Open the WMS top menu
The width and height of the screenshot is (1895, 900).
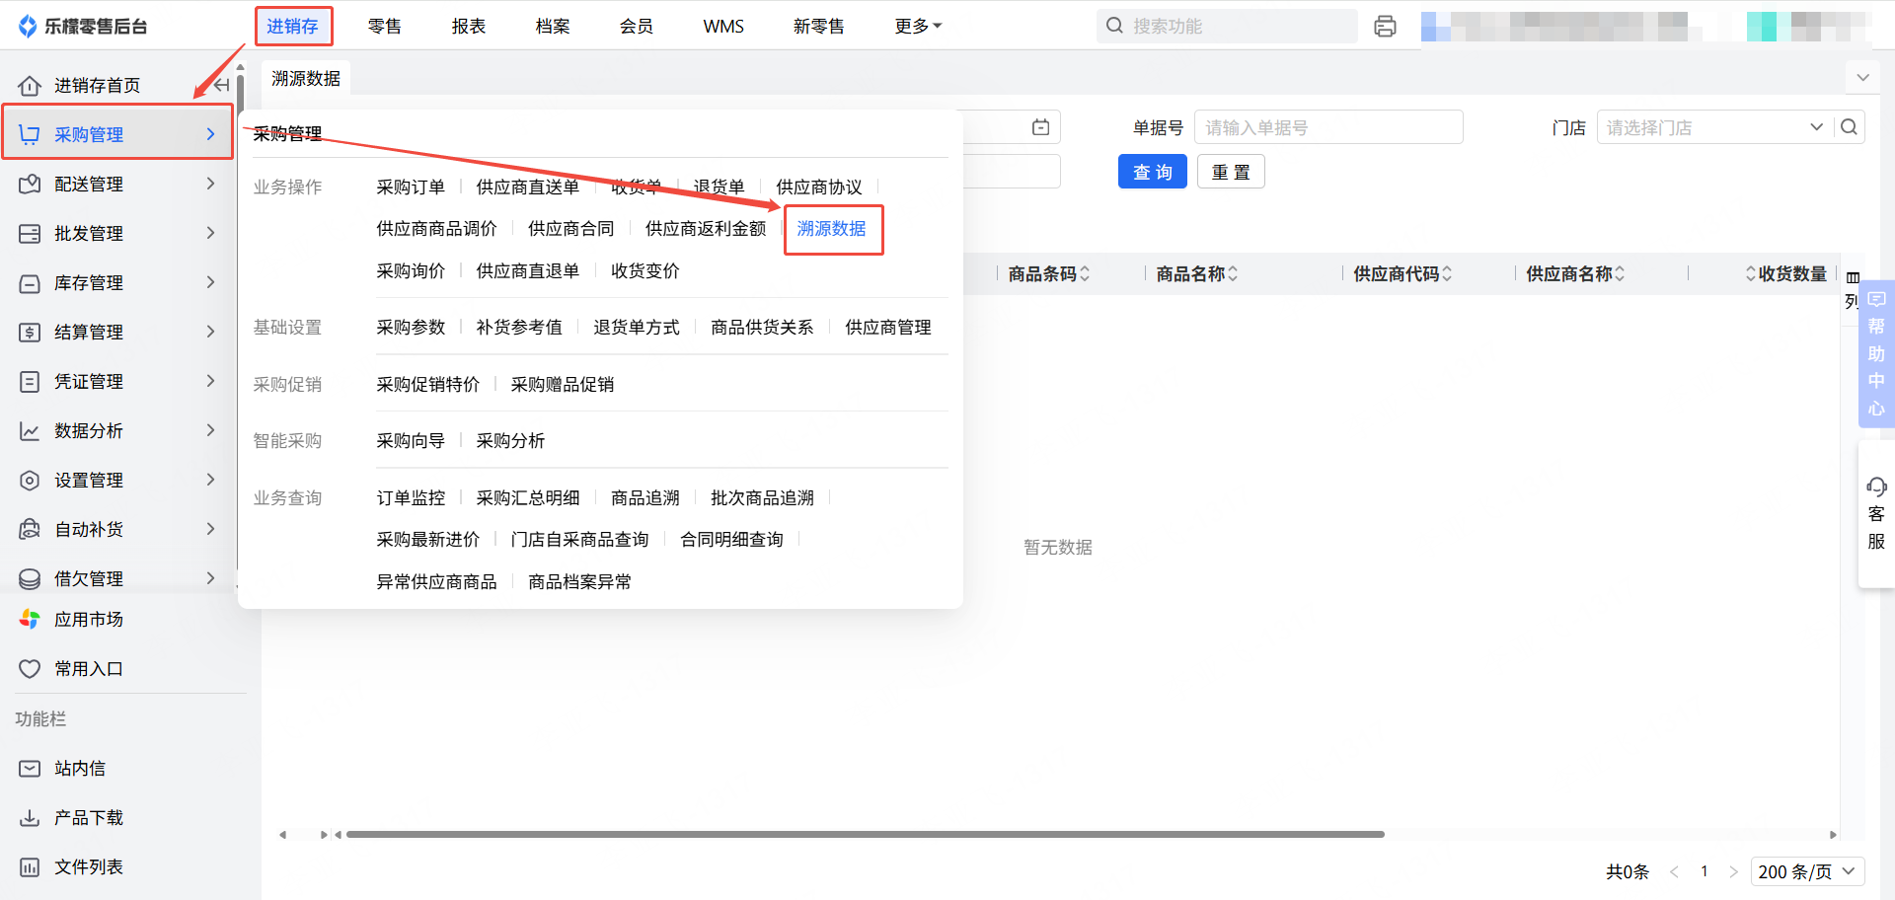click(723, 27)
